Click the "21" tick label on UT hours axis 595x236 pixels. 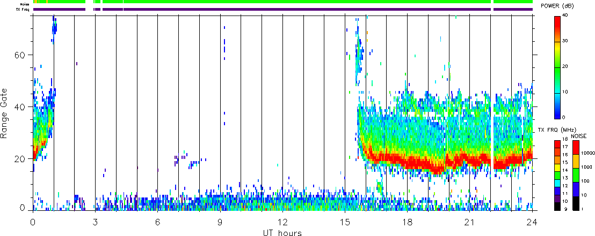469,222
